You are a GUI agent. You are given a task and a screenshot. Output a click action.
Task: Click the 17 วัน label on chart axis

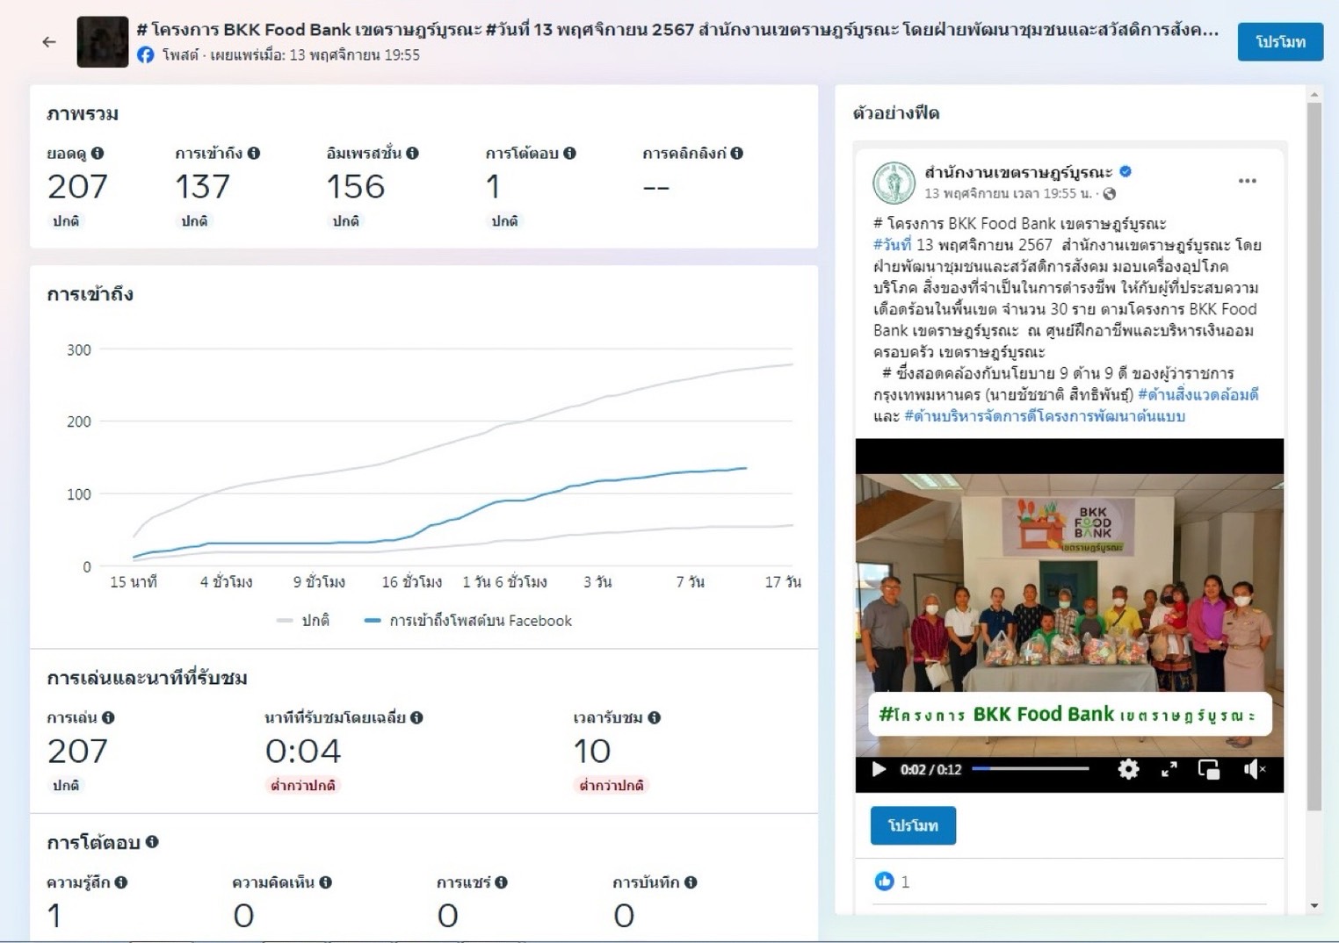[x=783, y=582]
